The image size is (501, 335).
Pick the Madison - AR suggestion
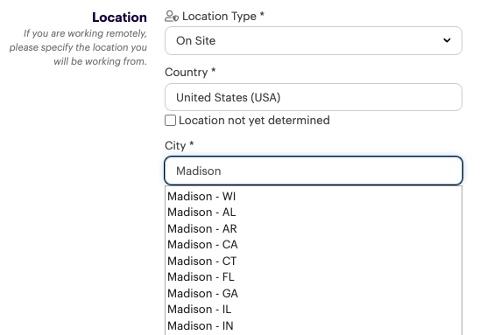click(314, 229)
